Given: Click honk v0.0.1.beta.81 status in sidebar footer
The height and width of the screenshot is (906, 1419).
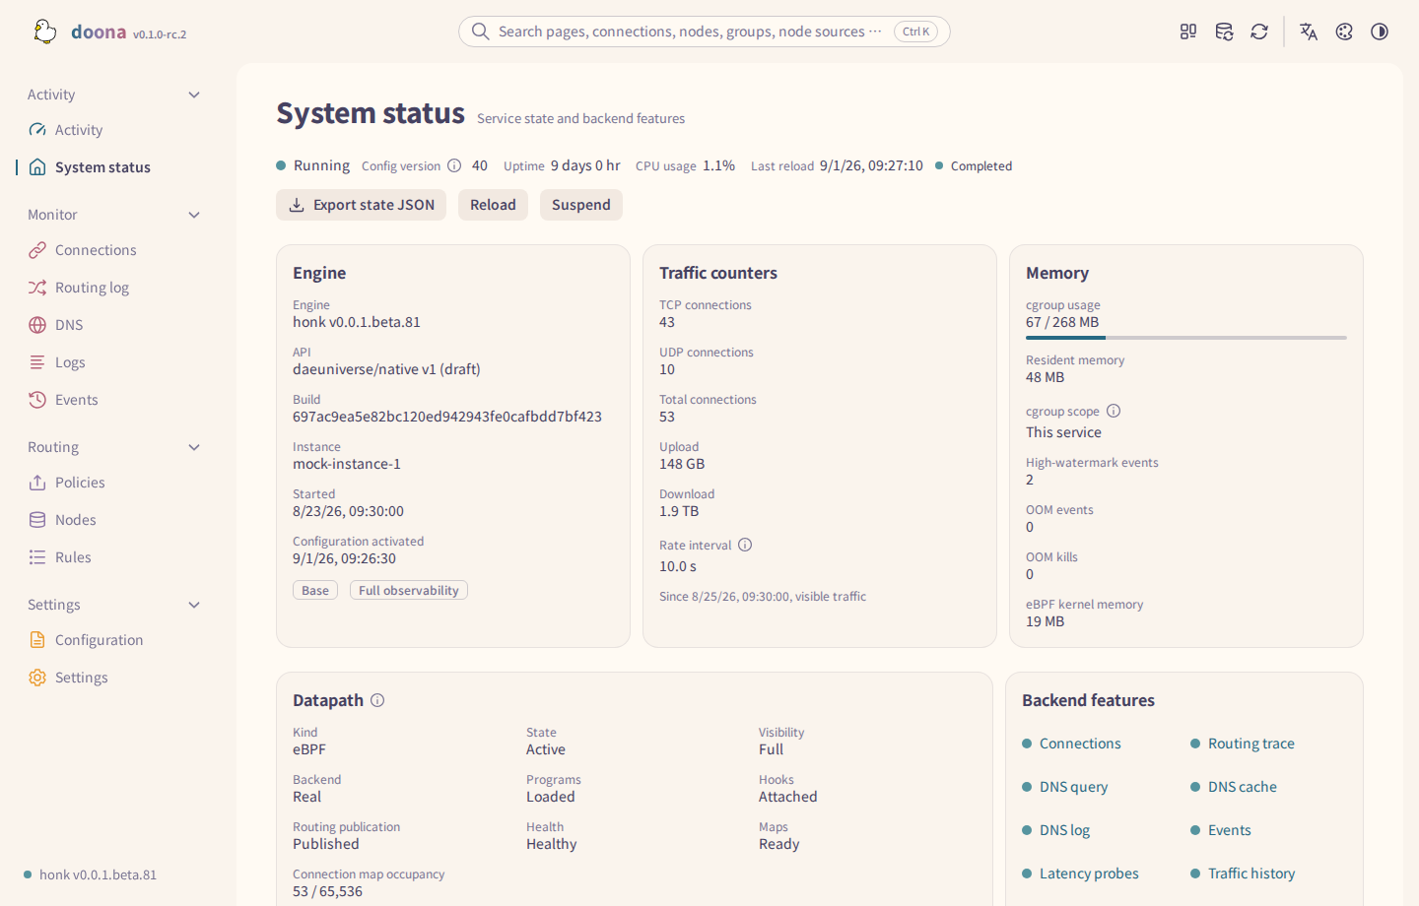Looking at the screenshot, I should click(x=91, y=874).
